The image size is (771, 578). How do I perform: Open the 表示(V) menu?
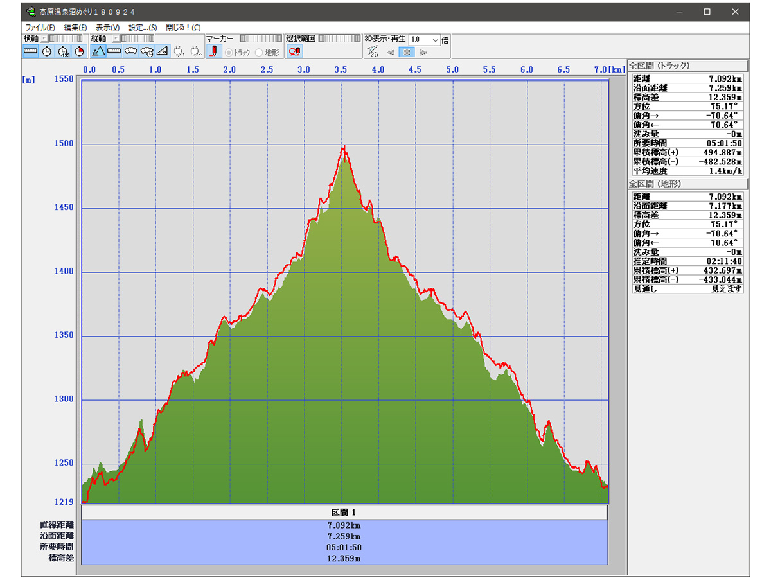tap(107, 28)
